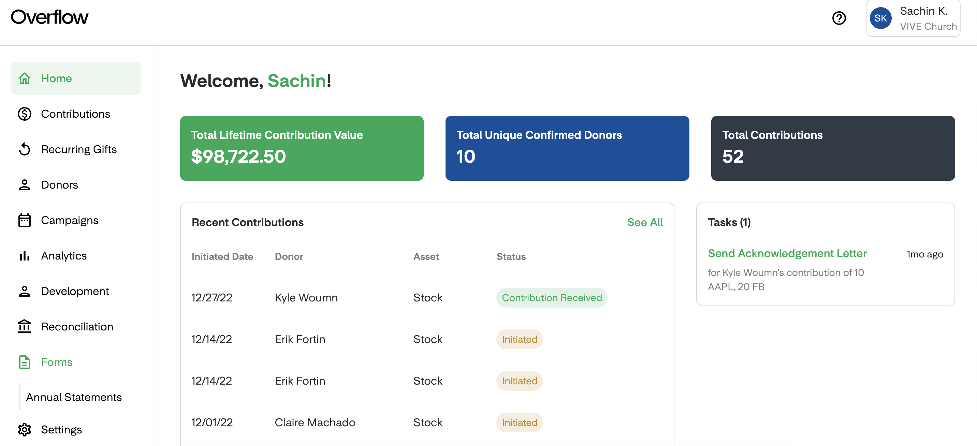Open Kyle Woumn's contribution row
Image resolution: width=977 pixels, height=446 pixels.
306,298
